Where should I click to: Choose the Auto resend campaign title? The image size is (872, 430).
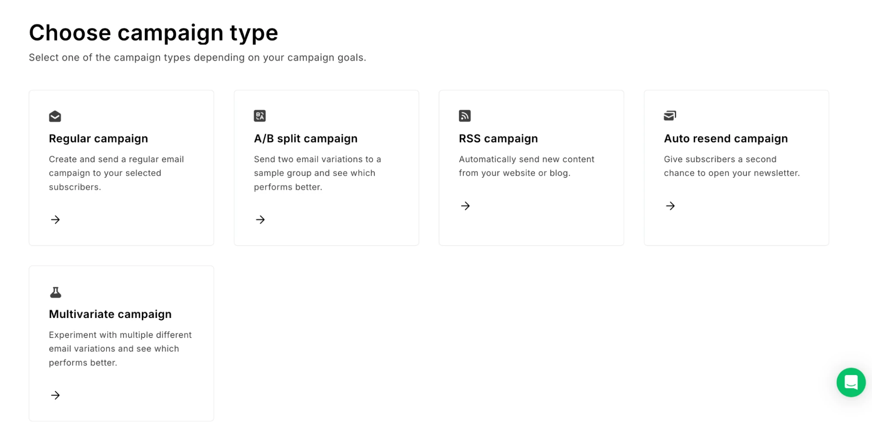[725, 139]
